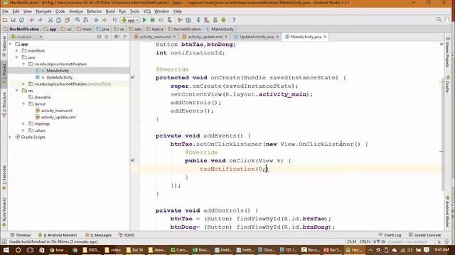Open the Messages tool window
The height and width of the screenshot is (255, 455).
pos(98,235)
